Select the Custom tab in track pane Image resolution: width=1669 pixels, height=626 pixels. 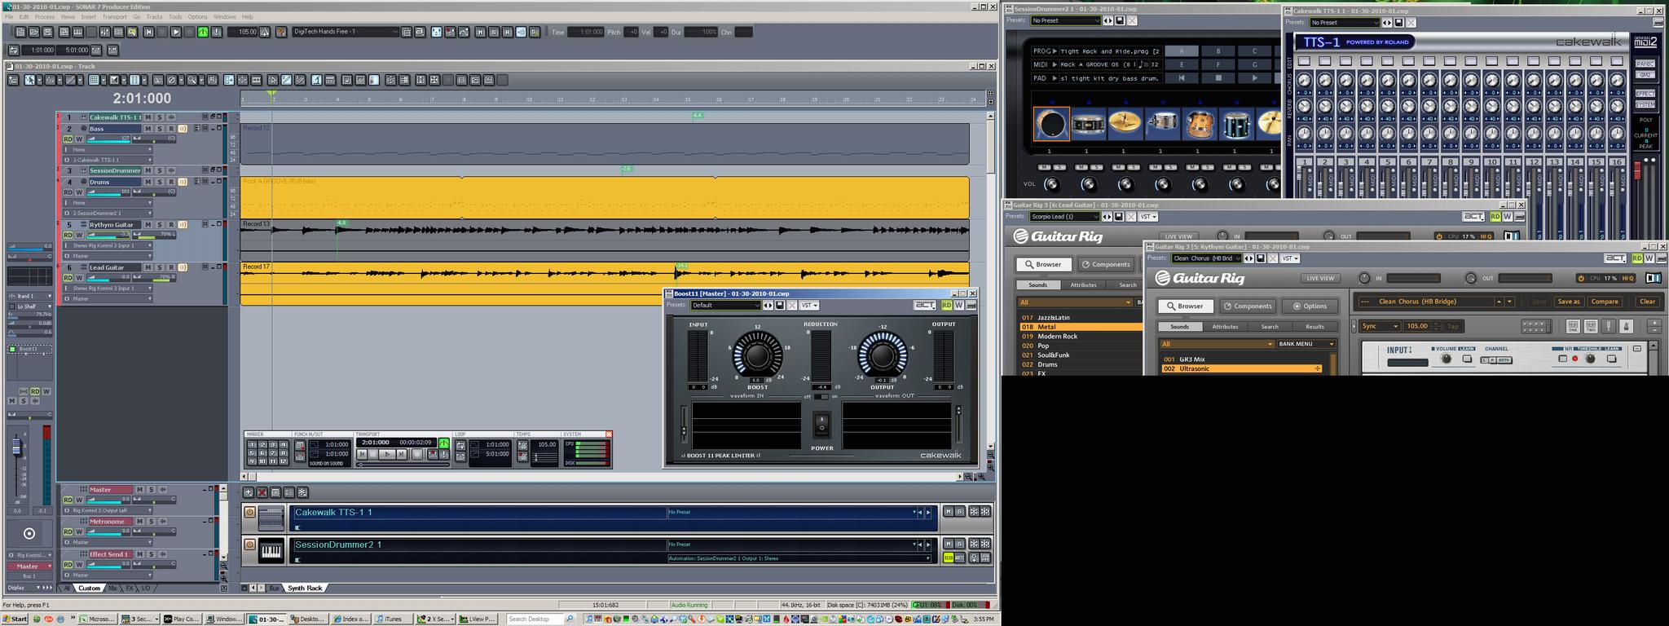point(89,588)
